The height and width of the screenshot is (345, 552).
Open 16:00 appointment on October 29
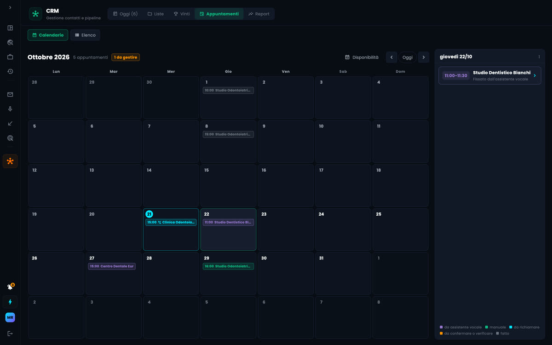click(x=228, y=266)
